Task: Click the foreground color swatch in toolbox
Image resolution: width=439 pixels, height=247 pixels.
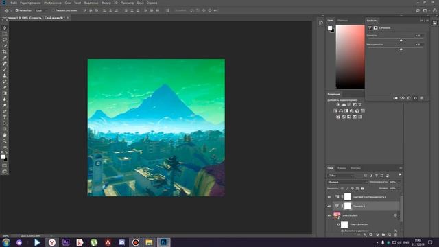Action: point(3,157)
